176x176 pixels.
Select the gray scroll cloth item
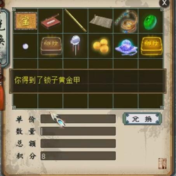(x=101, y=21)
